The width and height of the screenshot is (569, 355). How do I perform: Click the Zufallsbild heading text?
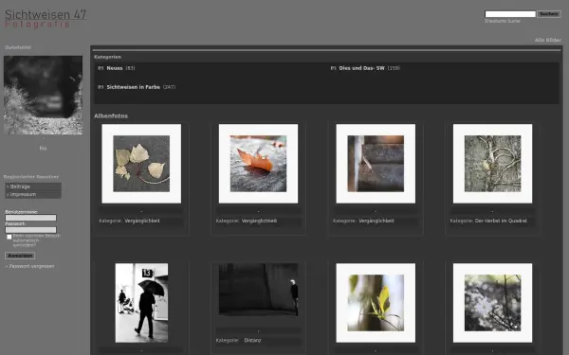tap(18, 47)
